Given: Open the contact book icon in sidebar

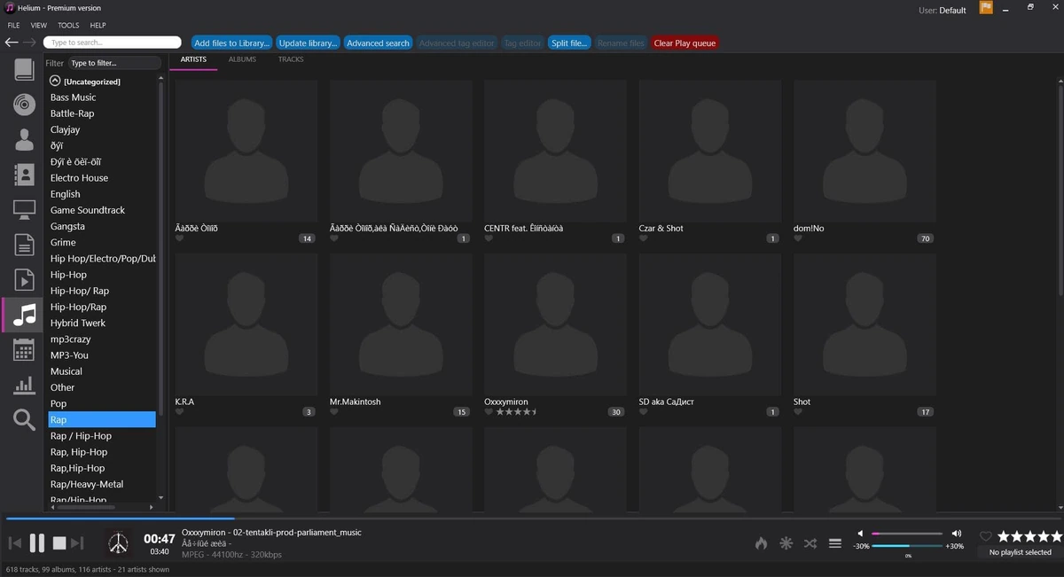Looking at the screenshot, I should (24, 175).
